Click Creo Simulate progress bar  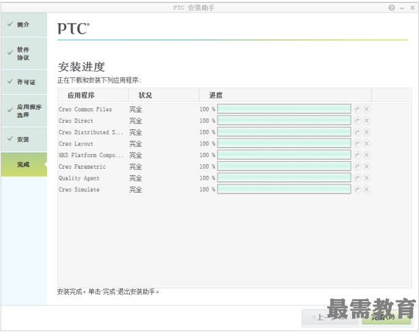click(x=284, y=189)
